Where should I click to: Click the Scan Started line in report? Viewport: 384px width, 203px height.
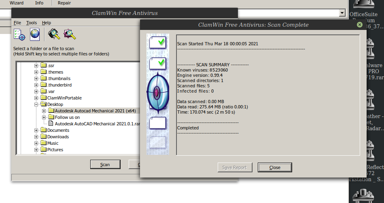point(217,44)
